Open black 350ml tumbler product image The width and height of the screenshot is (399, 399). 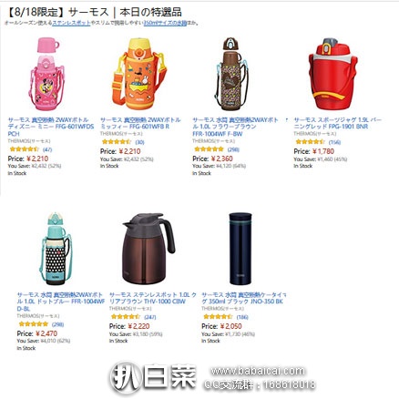[240, 249]
